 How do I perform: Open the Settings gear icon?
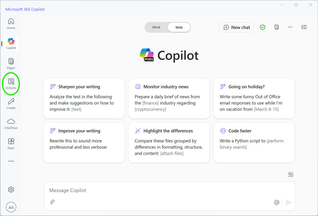click(11, 189)
